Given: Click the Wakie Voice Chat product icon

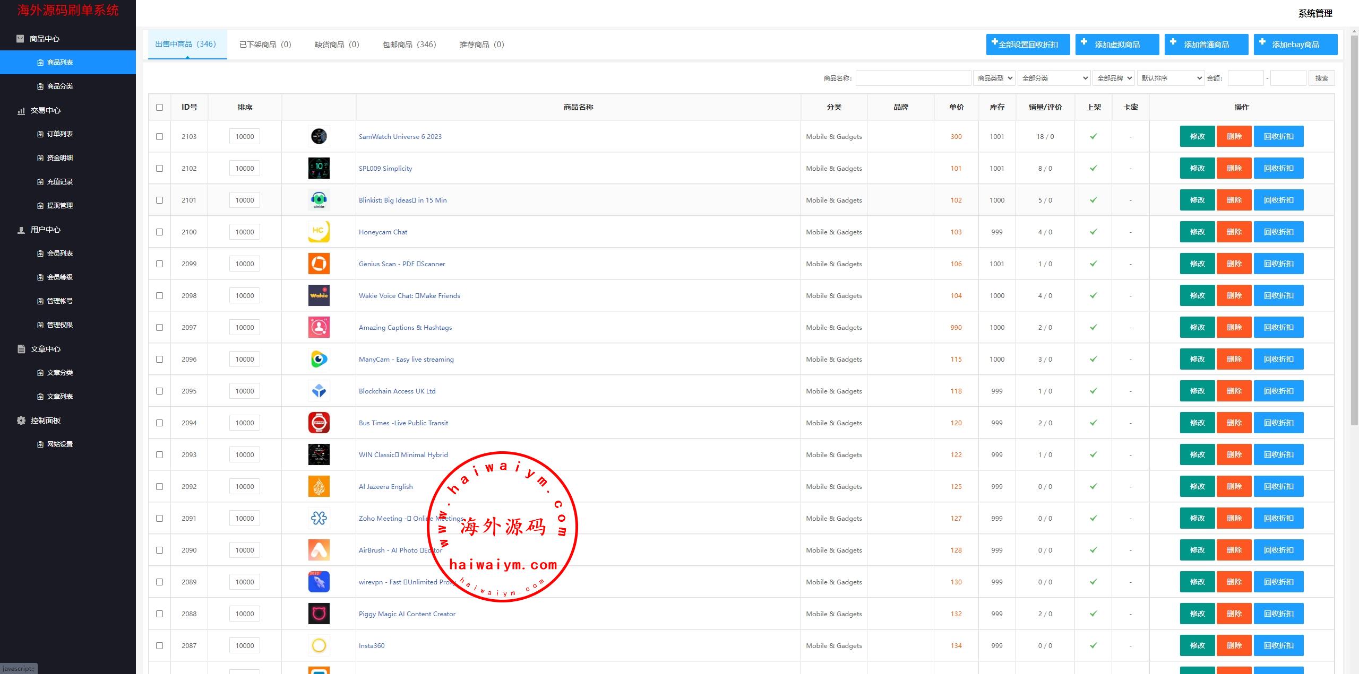Looking at the screenshot, I should 319,295.
